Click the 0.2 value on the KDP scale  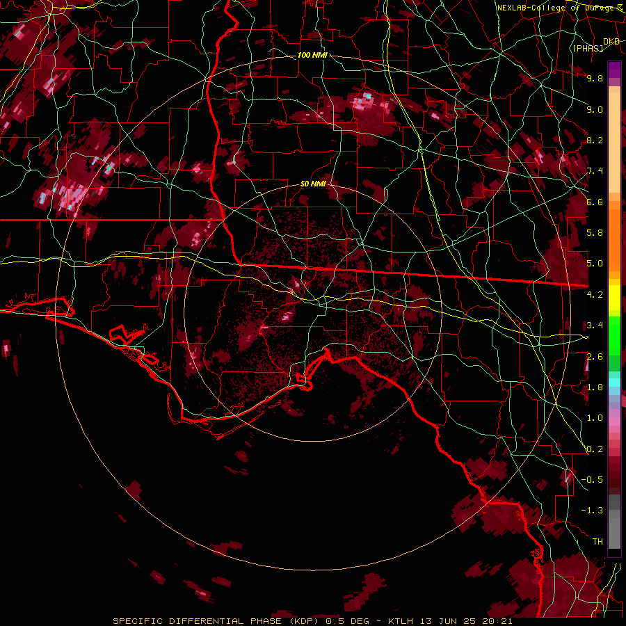595,449
